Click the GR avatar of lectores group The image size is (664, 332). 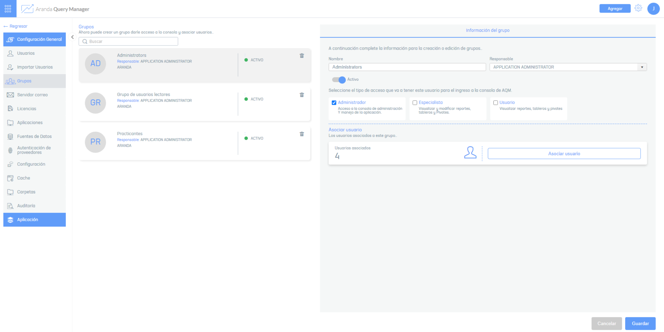95,103
